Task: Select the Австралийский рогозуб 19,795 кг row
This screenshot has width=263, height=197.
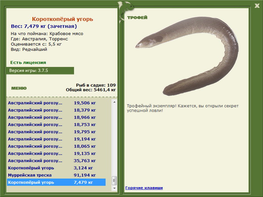Action: pyautogui.click(x=57, y=132)
